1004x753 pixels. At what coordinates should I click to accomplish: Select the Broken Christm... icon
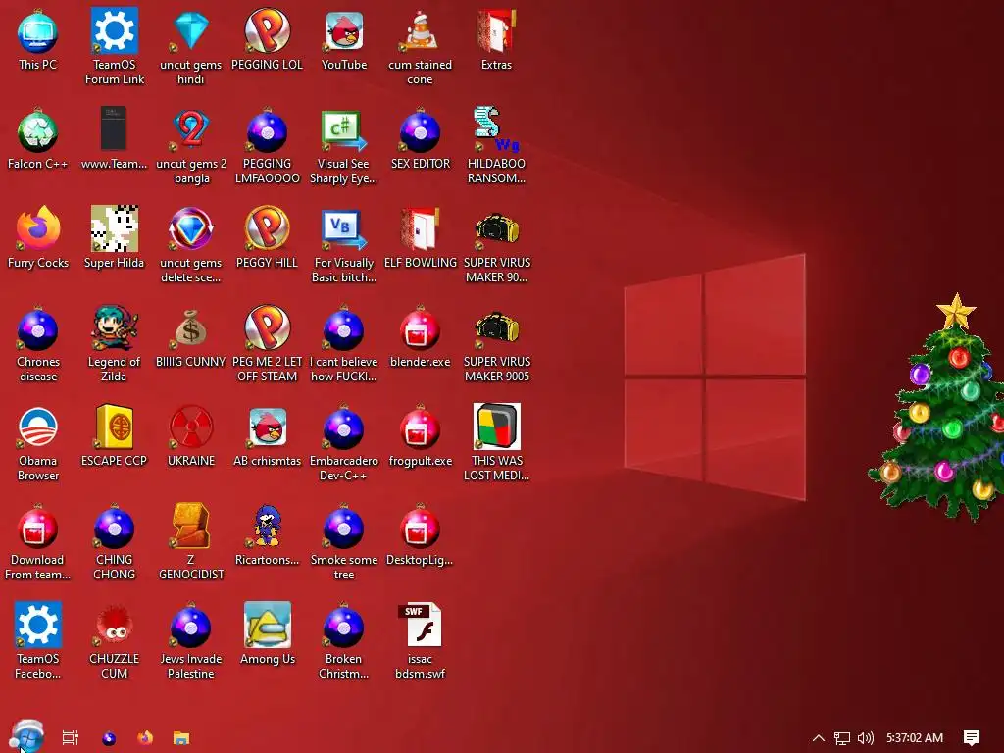[344, 641]
